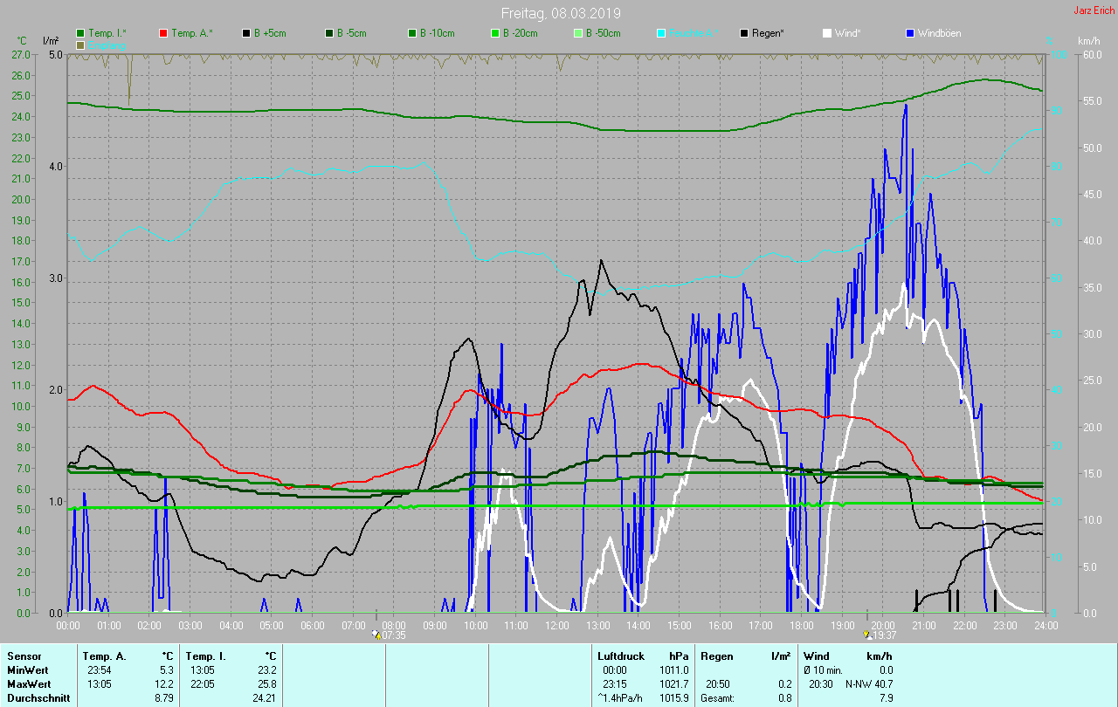1118x707 pixels.
Task: Select the blue Windböen legend square
Action: [x=910, y=33]
